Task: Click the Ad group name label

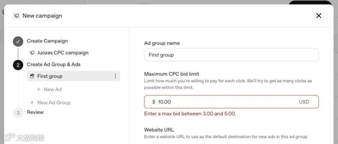Action: [x=162, y=43]
